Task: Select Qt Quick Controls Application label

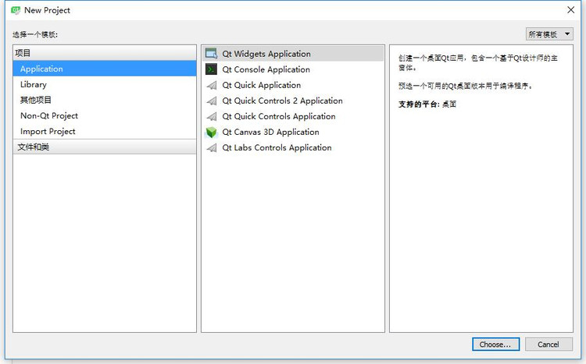Action: click(x=278, y=116)
